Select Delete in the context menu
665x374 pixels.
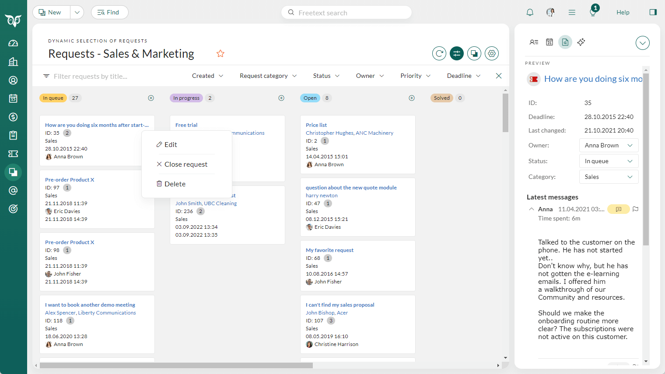pyautogui.click(x=175, y=183)
